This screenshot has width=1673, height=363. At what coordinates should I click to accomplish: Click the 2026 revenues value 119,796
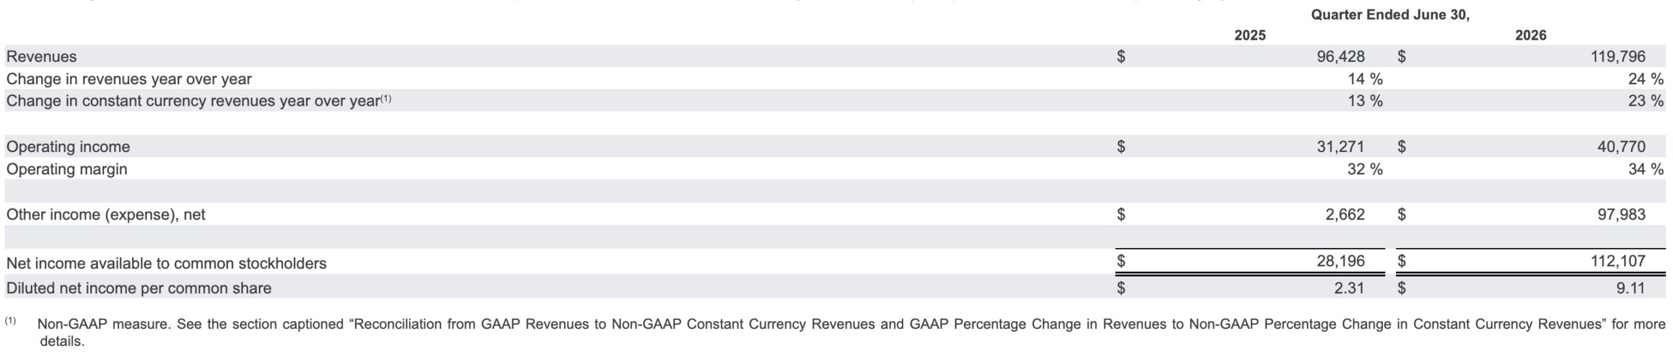(x=1618, y=57)
